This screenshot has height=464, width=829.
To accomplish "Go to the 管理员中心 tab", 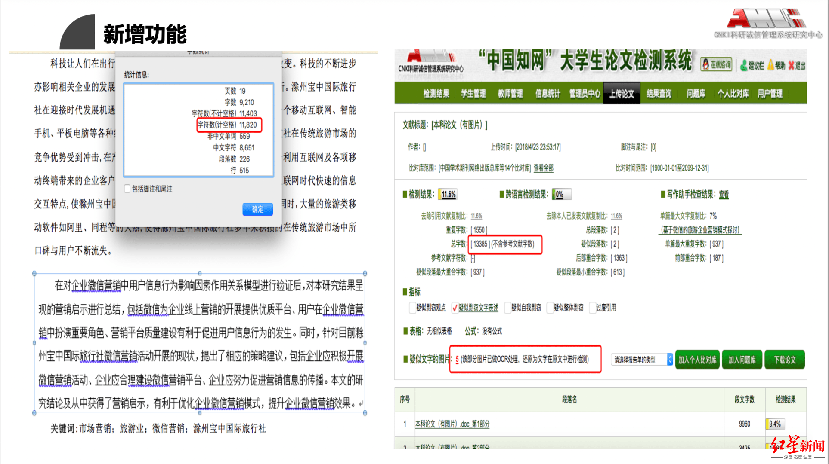I will coord(585,93).
